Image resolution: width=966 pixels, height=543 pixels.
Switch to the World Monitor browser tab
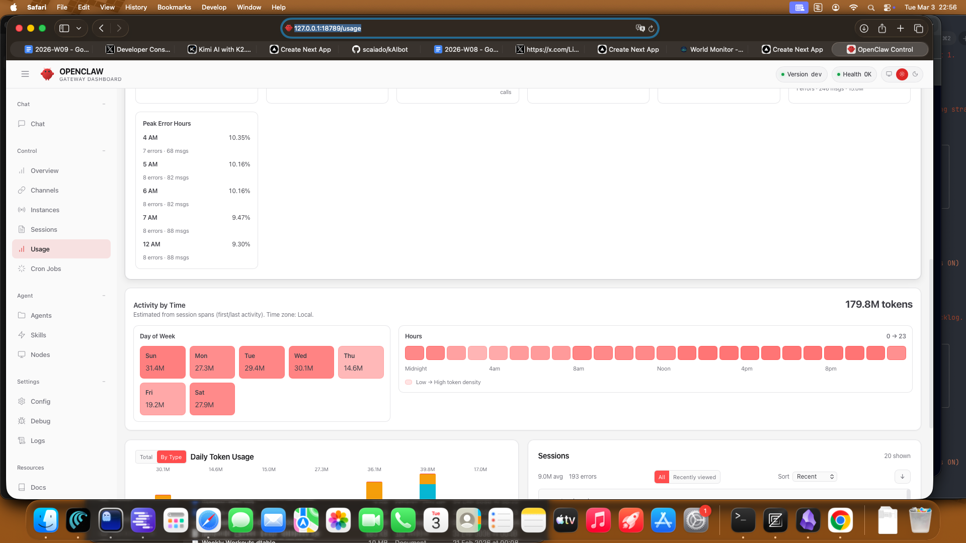(711, 49)
